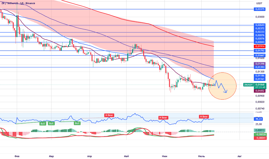Click the Авг date axis label
This screenshot has height=159, width=269.
[240, 156]
